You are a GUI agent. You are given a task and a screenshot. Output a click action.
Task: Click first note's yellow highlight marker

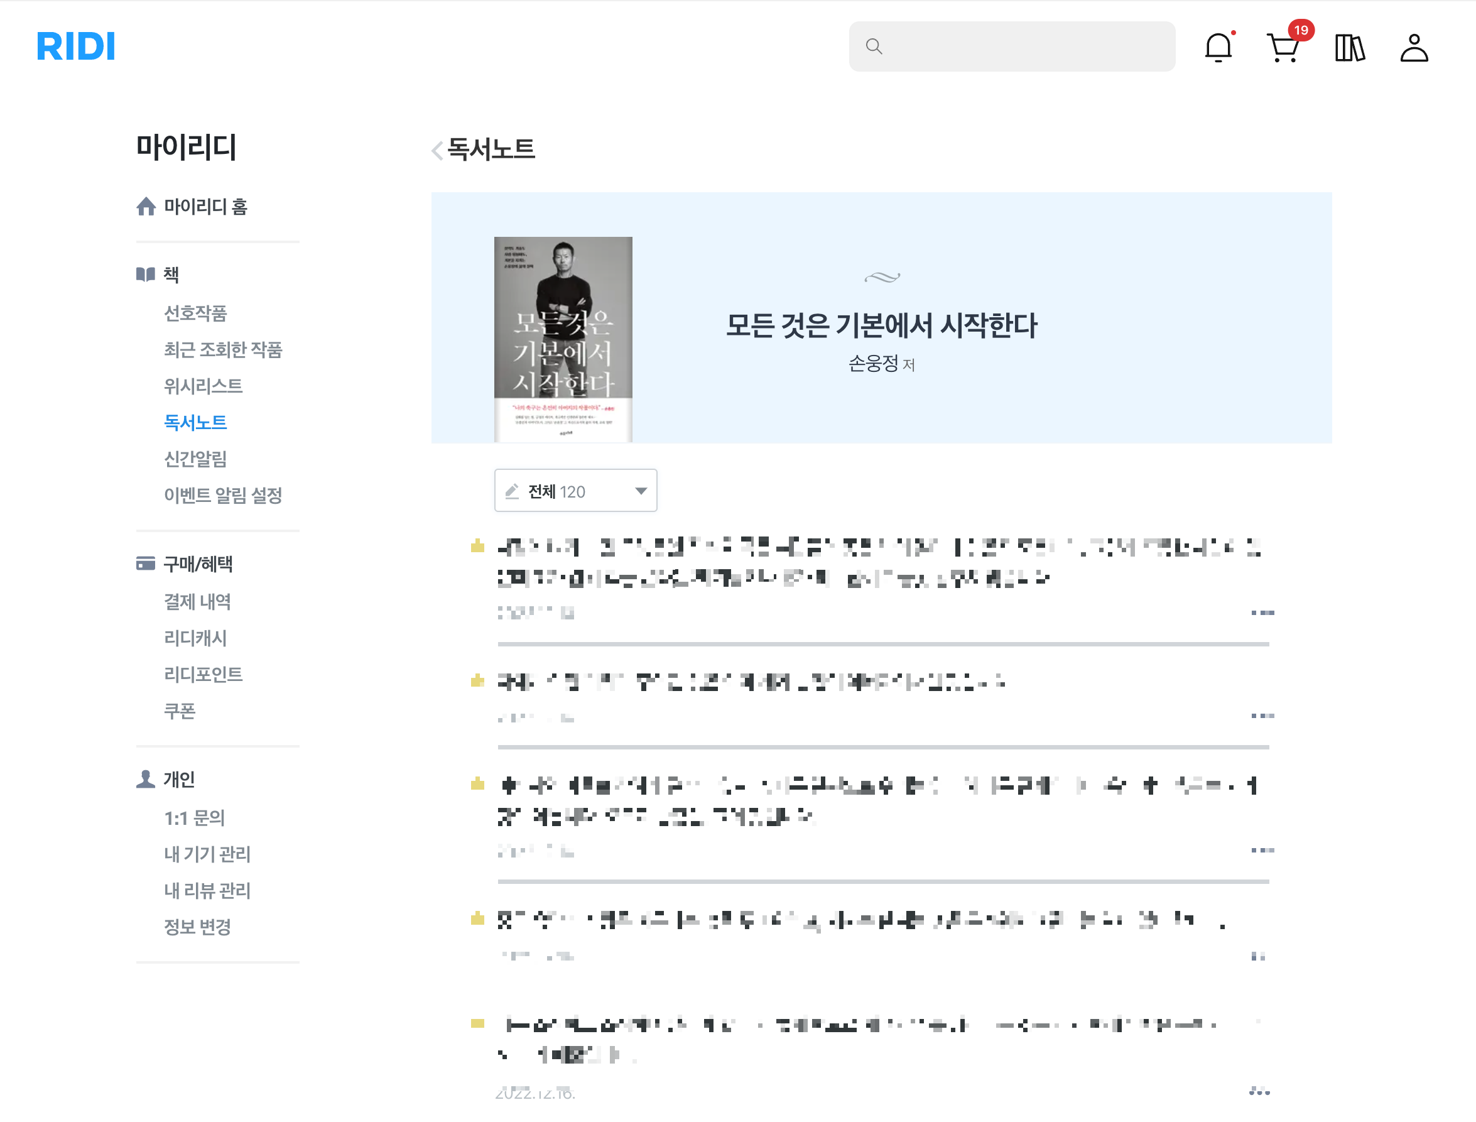coord(477,547)
